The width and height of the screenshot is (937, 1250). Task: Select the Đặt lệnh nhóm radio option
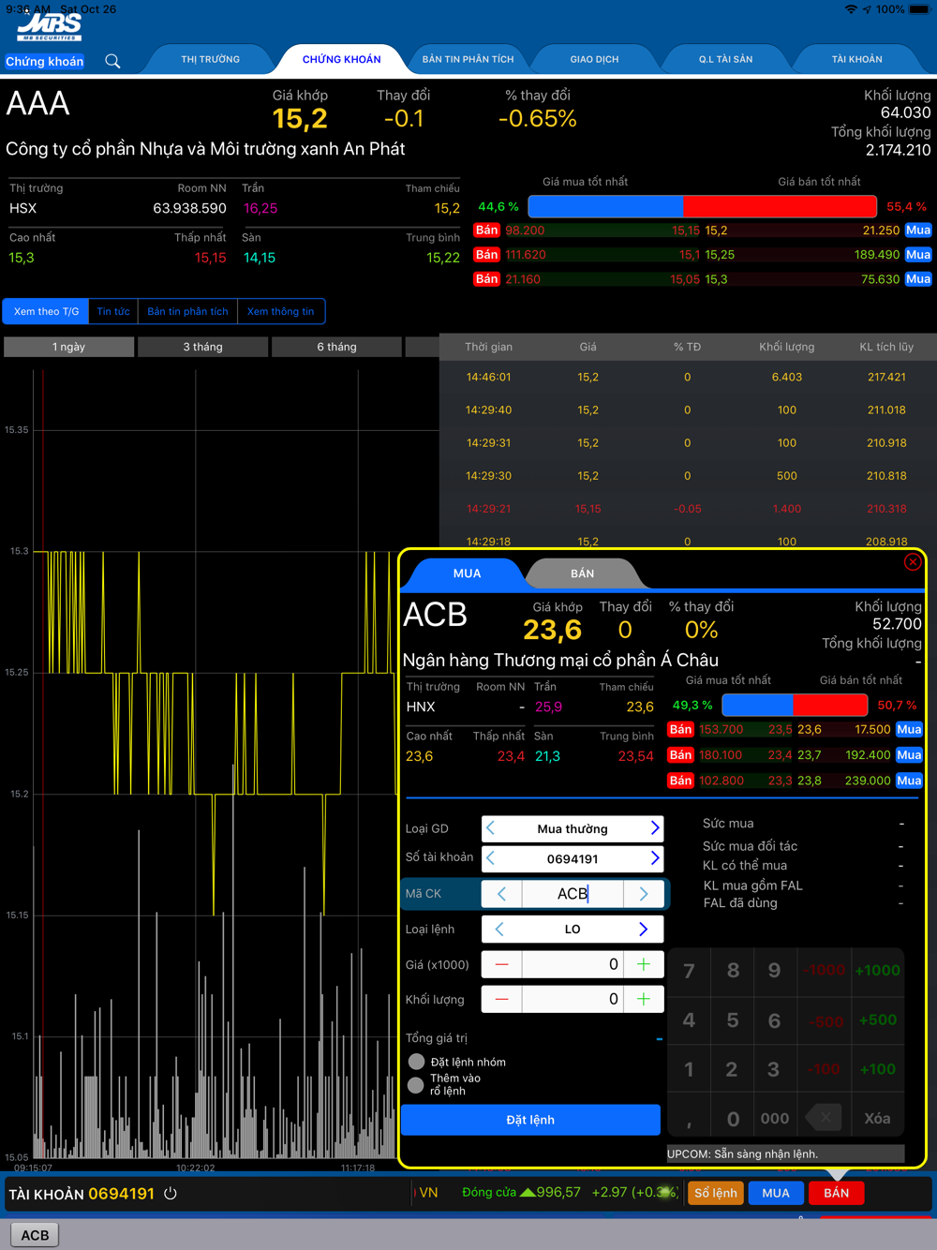pos(417,1062)
